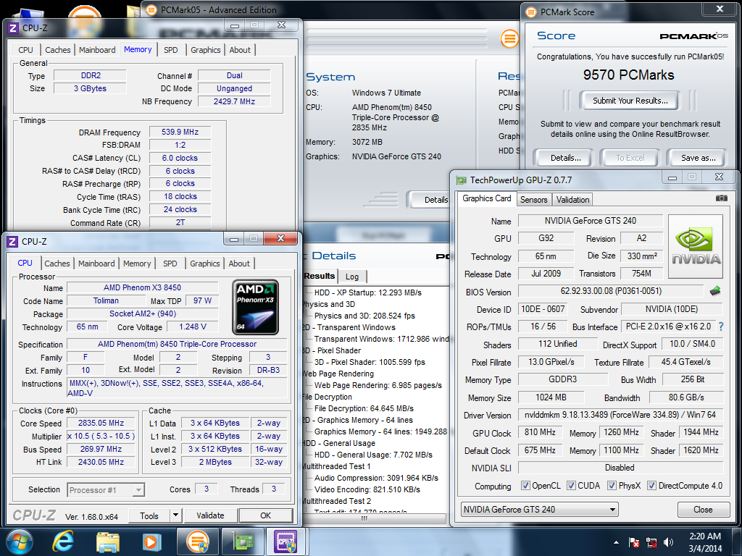Click Details button in PCMark05 system panel
Viewport: 742px width, 556px height.
point(430,200)
